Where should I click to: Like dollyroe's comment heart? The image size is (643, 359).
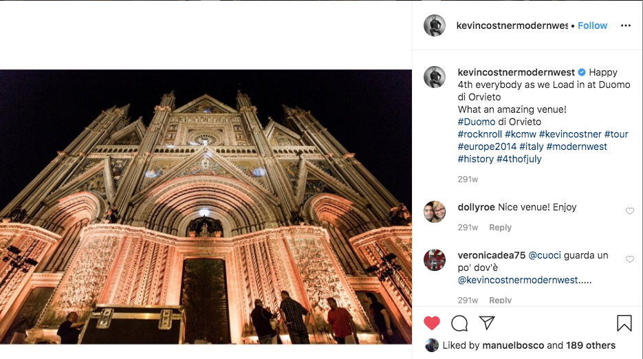(629, 211)
